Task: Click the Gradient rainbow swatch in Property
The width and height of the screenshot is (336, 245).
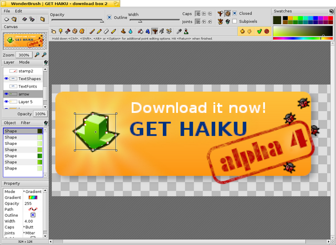Action: (33, 197)
